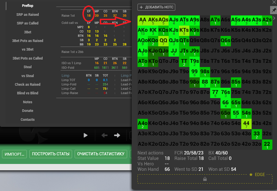Click BX 40/60 value
The height and width of the screenshot is (191, 277).
click(x=222, y=153)
